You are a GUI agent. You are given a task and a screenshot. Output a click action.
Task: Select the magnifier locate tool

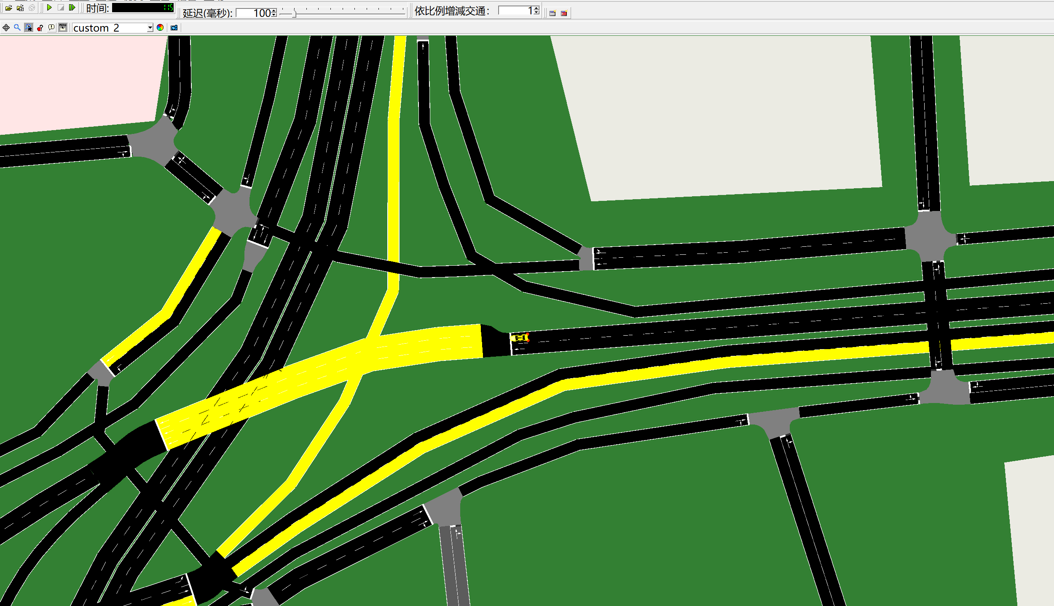pyautogui.click(x=17, y=28)
